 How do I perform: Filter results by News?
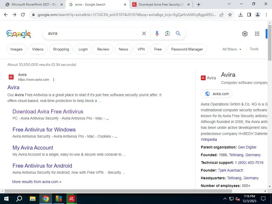tap(123, 49)
